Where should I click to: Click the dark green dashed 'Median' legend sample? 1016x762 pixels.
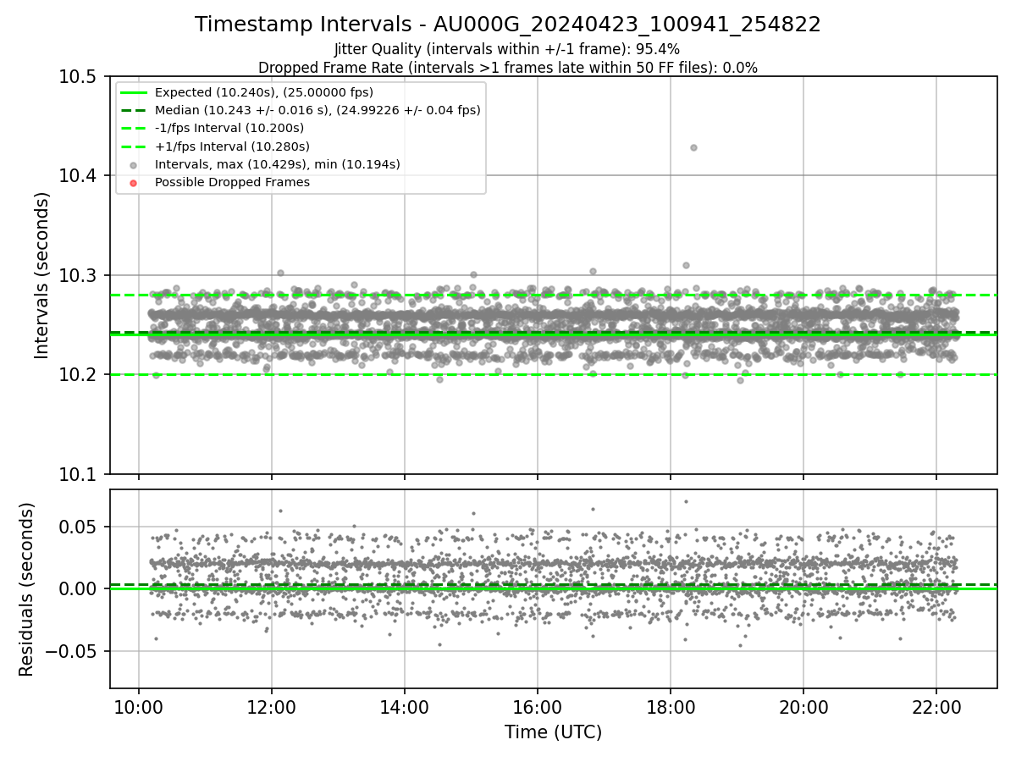[x=133, y=110]
